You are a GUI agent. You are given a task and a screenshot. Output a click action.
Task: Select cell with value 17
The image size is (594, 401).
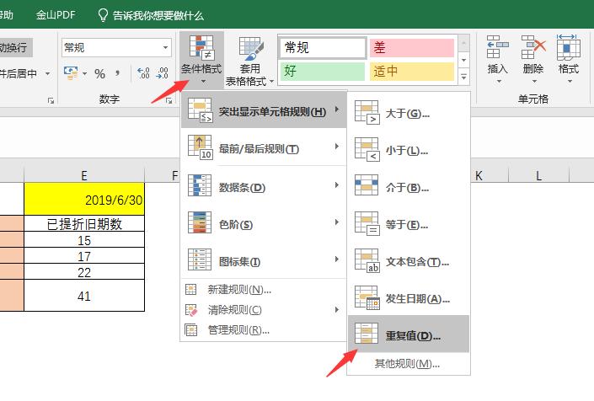tap(84, 255)
